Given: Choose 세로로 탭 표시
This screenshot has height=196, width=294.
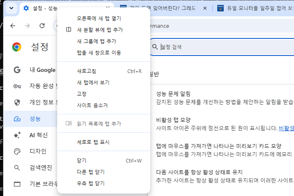Looking at the screenshot, I should click(x=104, y=142).
